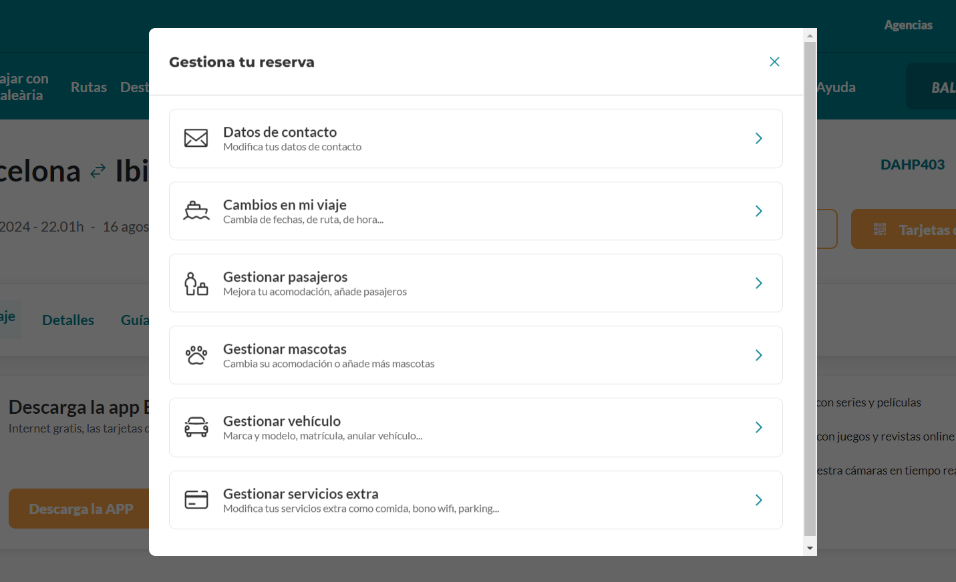Expand Cambios en mi viaje chevron

(759, 211)
